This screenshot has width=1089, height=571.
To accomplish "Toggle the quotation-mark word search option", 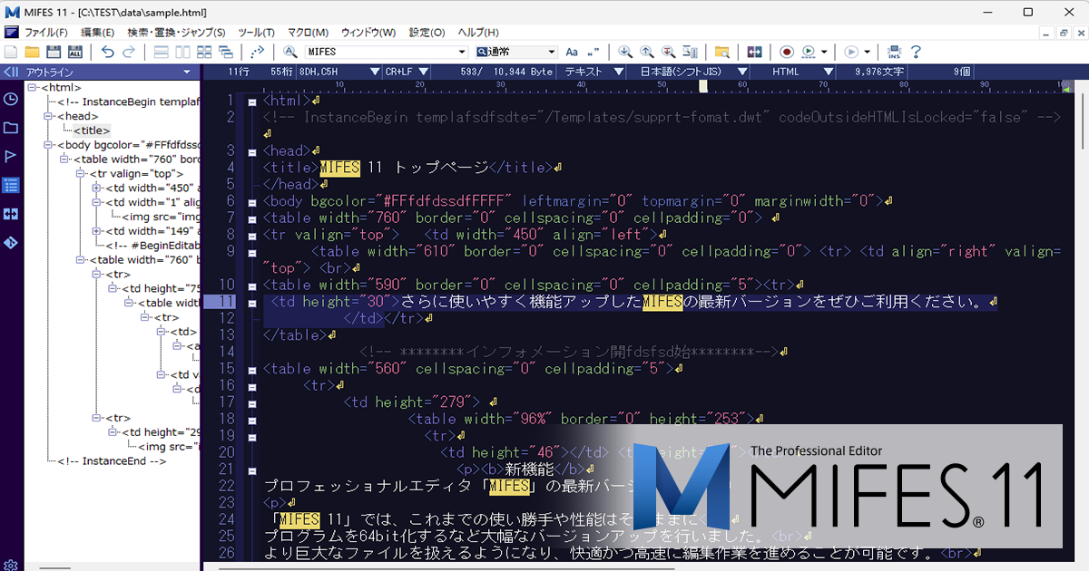I will click(594, 52).
